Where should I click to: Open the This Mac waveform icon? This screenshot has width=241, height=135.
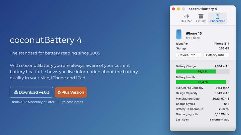186,16
